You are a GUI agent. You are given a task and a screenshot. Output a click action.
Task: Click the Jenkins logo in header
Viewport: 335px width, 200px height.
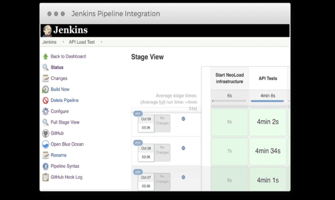[65, 30]
